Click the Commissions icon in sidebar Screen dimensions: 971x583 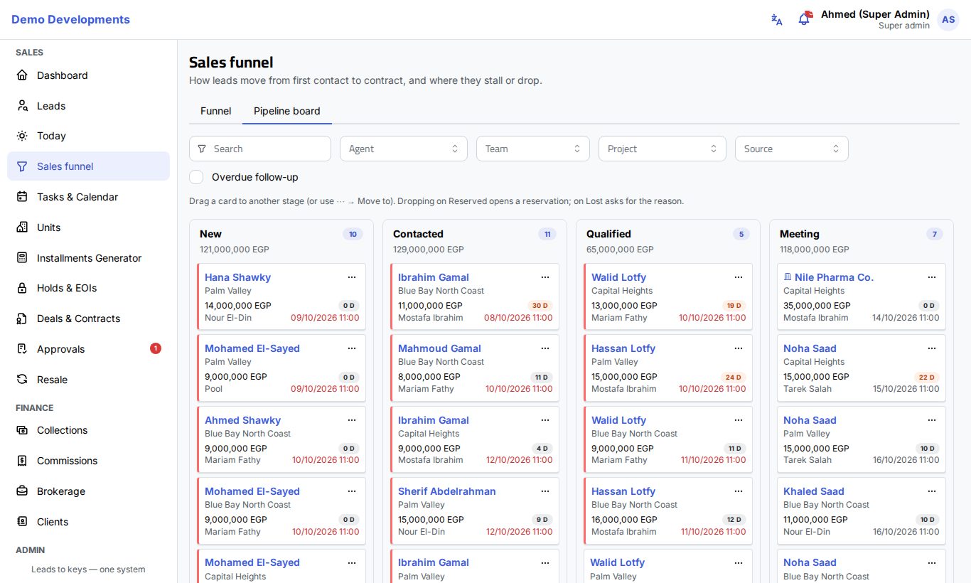pyautogui.click(x=23, y=461)
